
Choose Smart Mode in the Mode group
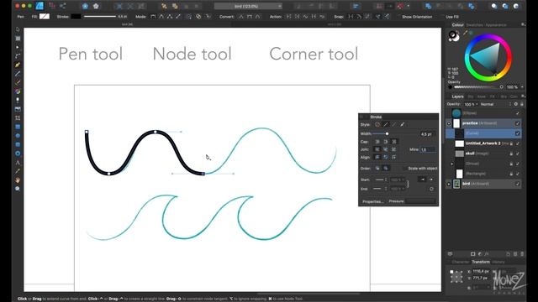(161, 17)
